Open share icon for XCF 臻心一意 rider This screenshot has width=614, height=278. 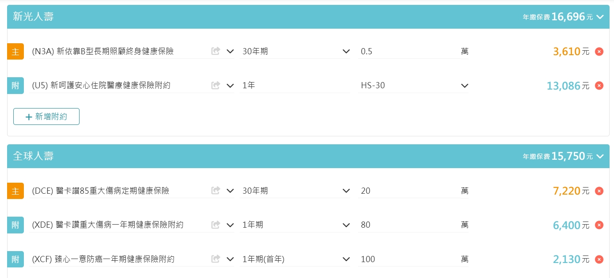[215, 259]
